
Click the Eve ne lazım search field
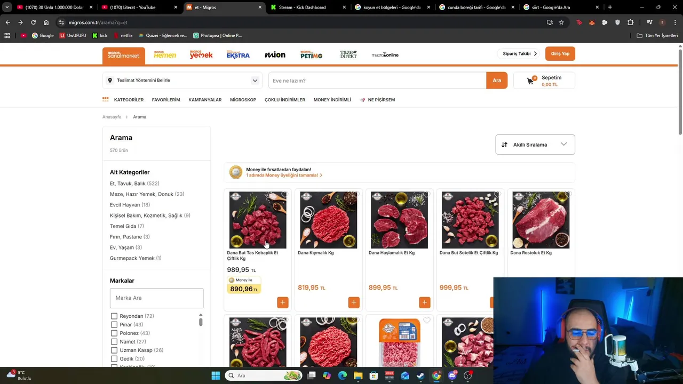pyautogui.click(x=377, y=81)
